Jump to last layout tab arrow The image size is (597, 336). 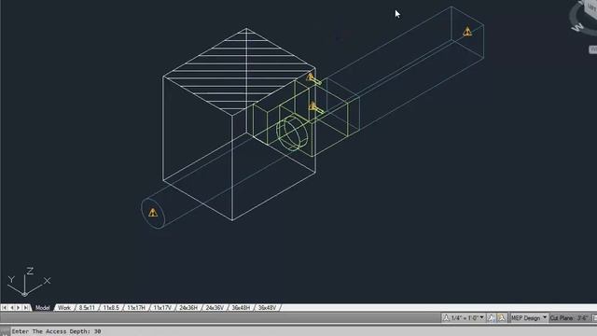pos(25,307)
